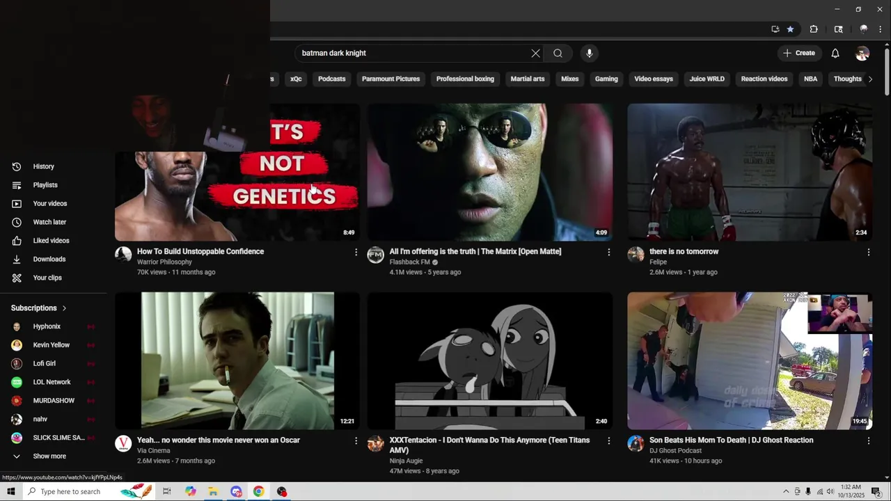The image size is (891, 501).
Task: Click the batman dark knight search field
Action: tap(411, 53)
